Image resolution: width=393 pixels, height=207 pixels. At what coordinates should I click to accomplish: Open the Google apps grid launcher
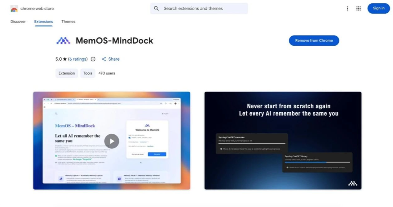(358, 8)
